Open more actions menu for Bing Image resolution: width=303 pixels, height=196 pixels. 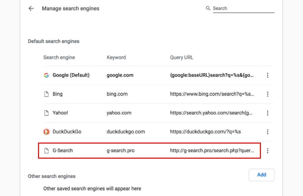(268, 94)
